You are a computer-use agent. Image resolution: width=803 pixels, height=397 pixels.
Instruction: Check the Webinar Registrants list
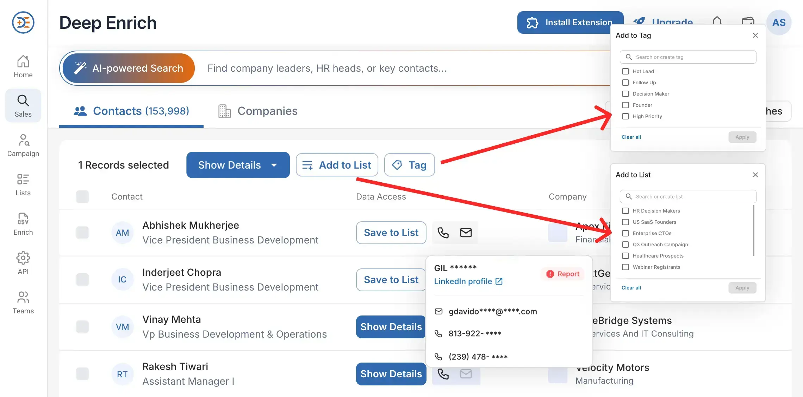[625, 267]
